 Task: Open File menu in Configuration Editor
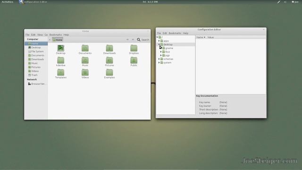coord(159,33)
